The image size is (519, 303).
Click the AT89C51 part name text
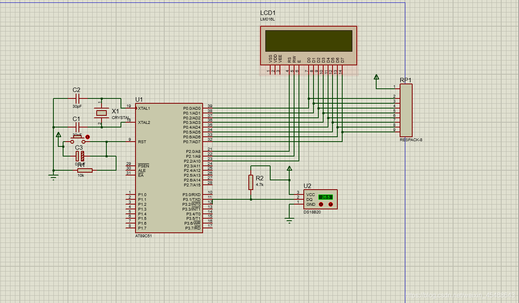pyautogui.click(x=144, y=236)
